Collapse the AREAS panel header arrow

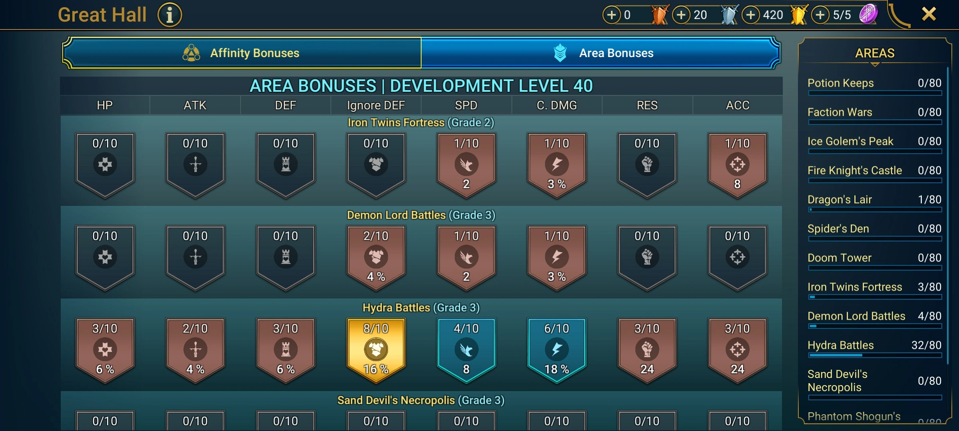[x=875, y=64]
